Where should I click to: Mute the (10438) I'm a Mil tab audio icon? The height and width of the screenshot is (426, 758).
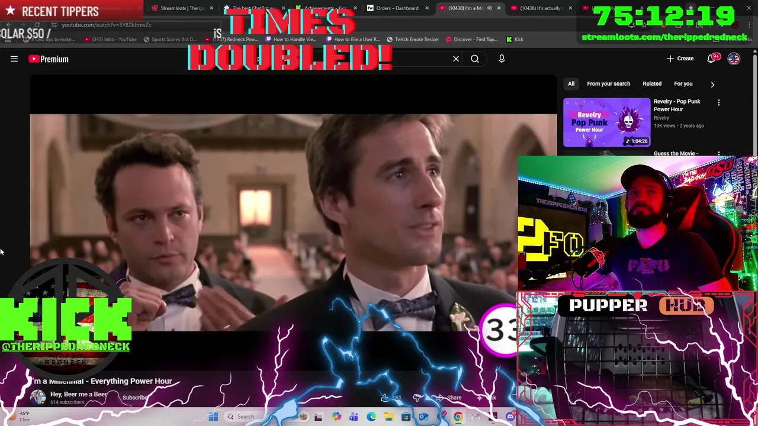click(x=489, y=8)
